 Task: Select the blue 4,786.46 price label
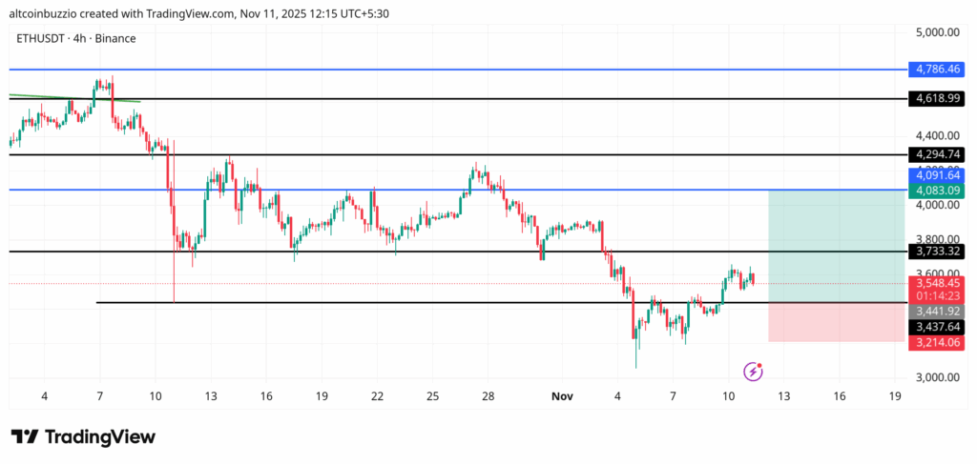click(936, 70)
